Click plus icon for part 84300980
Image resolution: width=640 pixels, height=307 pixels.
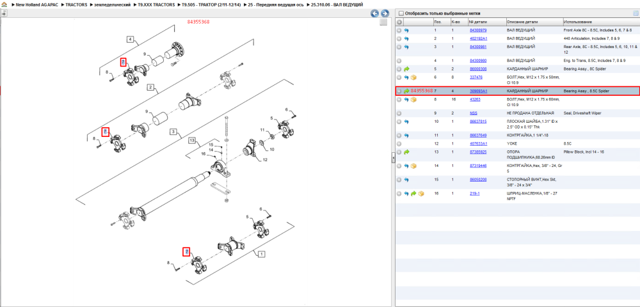[399, 60]
